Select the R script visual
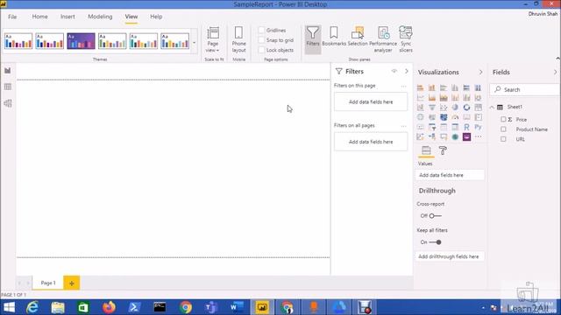Image resolution: width=561 pixels, height=315 pixels. tap(466, 127)
